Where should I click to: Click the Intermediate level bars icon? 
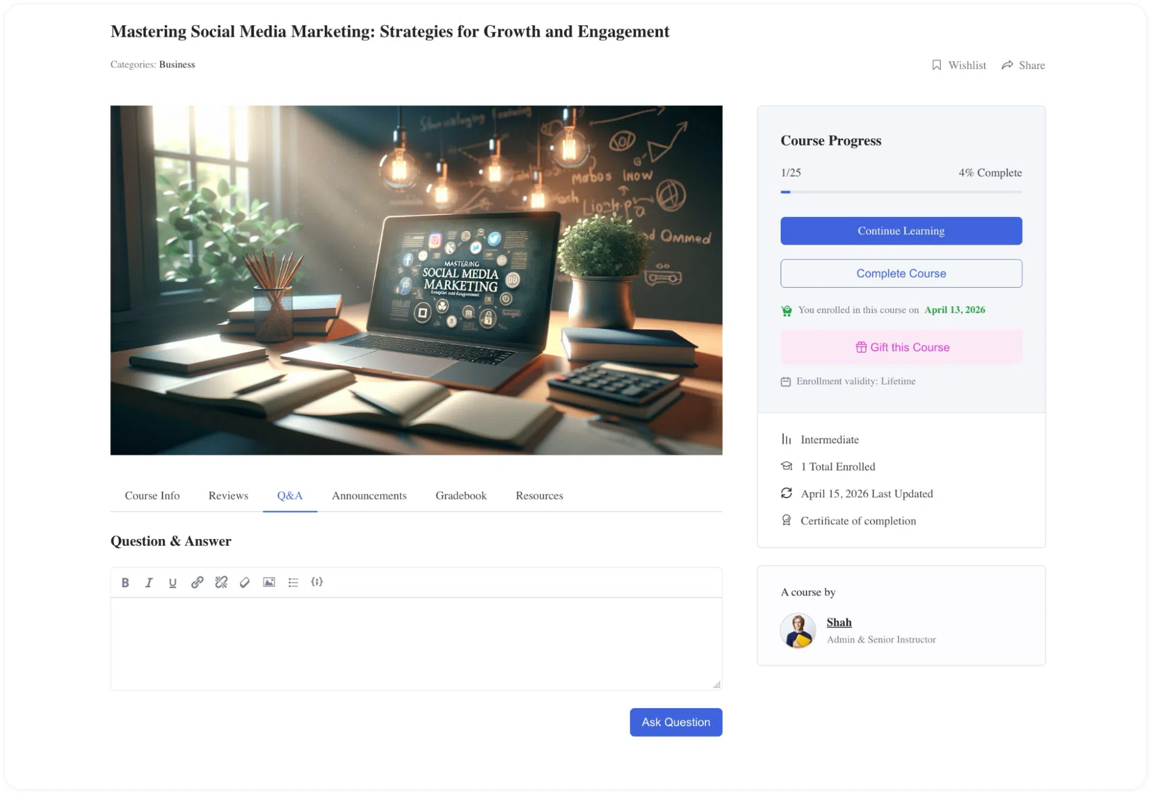(787, 439)
